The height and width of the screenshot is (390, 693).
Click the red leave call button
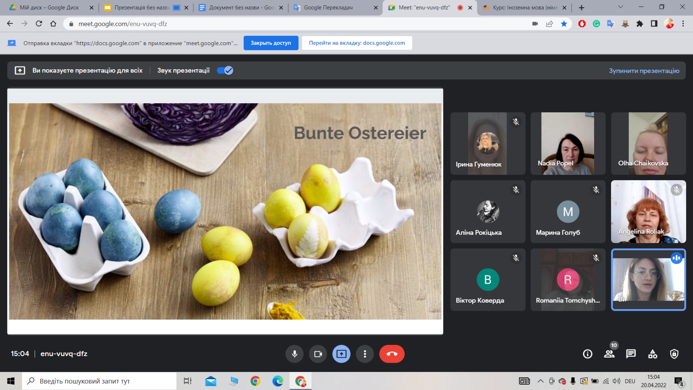point(392,354)
